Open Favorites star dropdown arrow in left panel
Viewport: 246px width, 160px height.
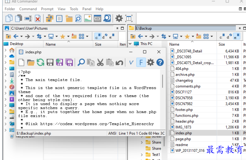(68, 37)
